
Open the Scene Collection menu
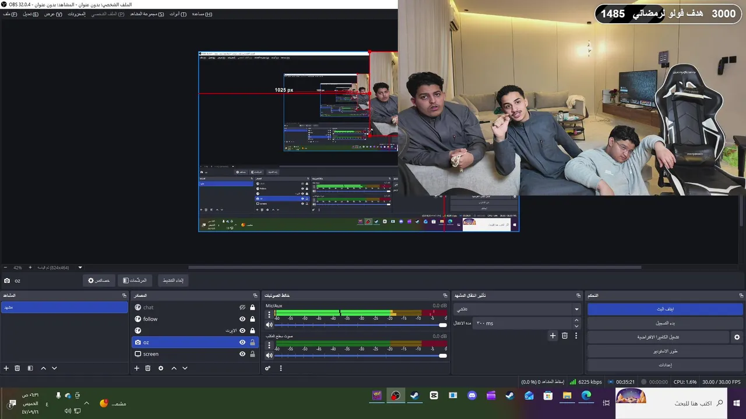147,14
